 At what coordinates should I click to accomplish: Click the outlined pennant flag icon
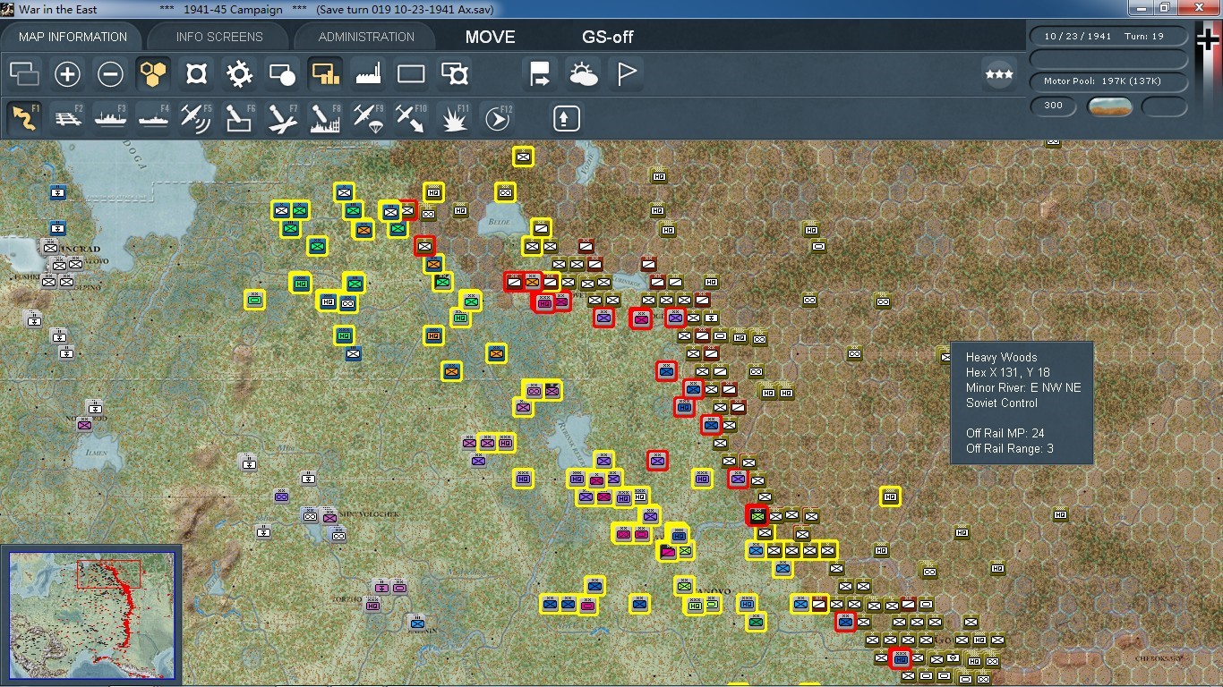pos(627,74)
